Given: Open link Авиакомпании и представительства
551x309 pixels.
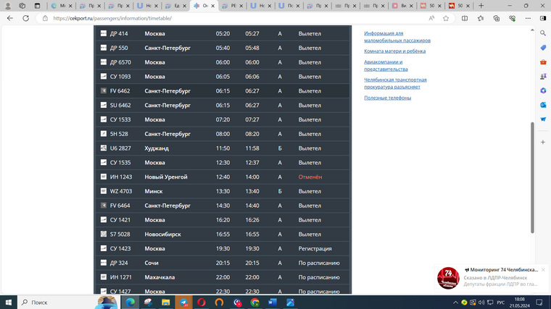Looking at the screenshot, I should (386, 66).
